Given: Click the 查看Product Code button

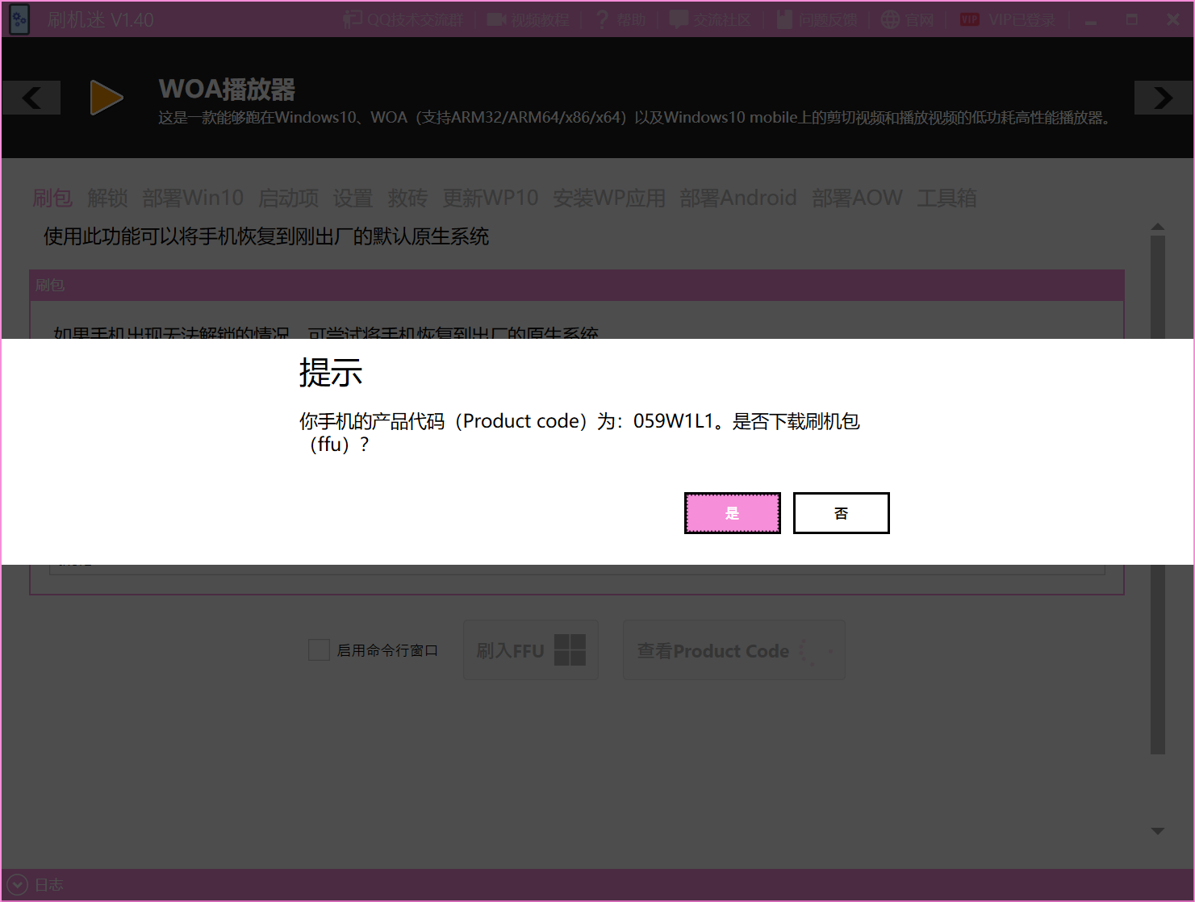Looking at the screenshot, I should [x=733, y=650].
